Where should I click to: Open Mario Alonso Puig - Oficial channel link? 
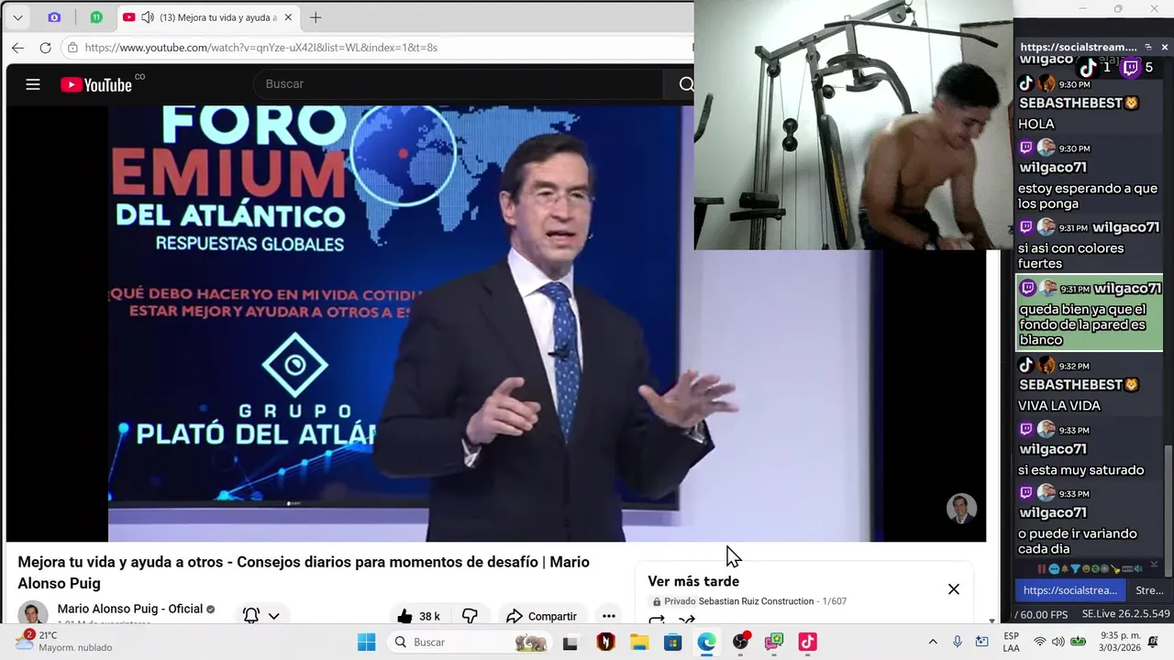129,609
